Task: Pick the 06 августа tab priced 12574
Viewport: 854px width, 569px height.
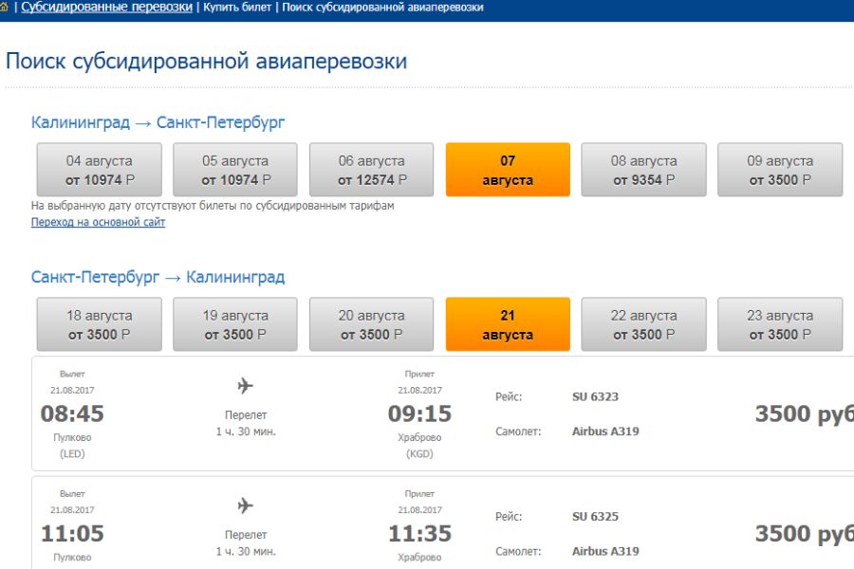Action: coord(372,170)
